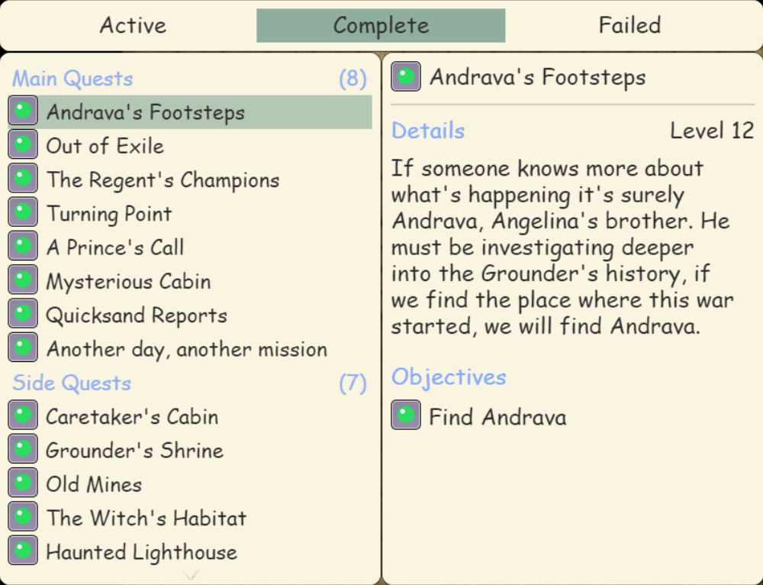
Task: Open The Regent's Champions quest
Action: point(163,179)
